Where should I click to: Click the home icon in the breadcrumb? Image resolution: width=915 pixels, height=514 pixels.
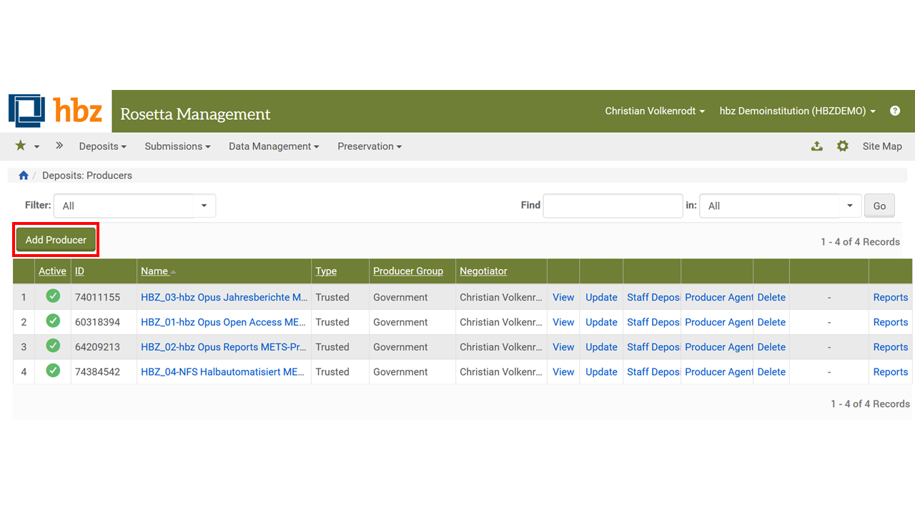coord(24,176)
